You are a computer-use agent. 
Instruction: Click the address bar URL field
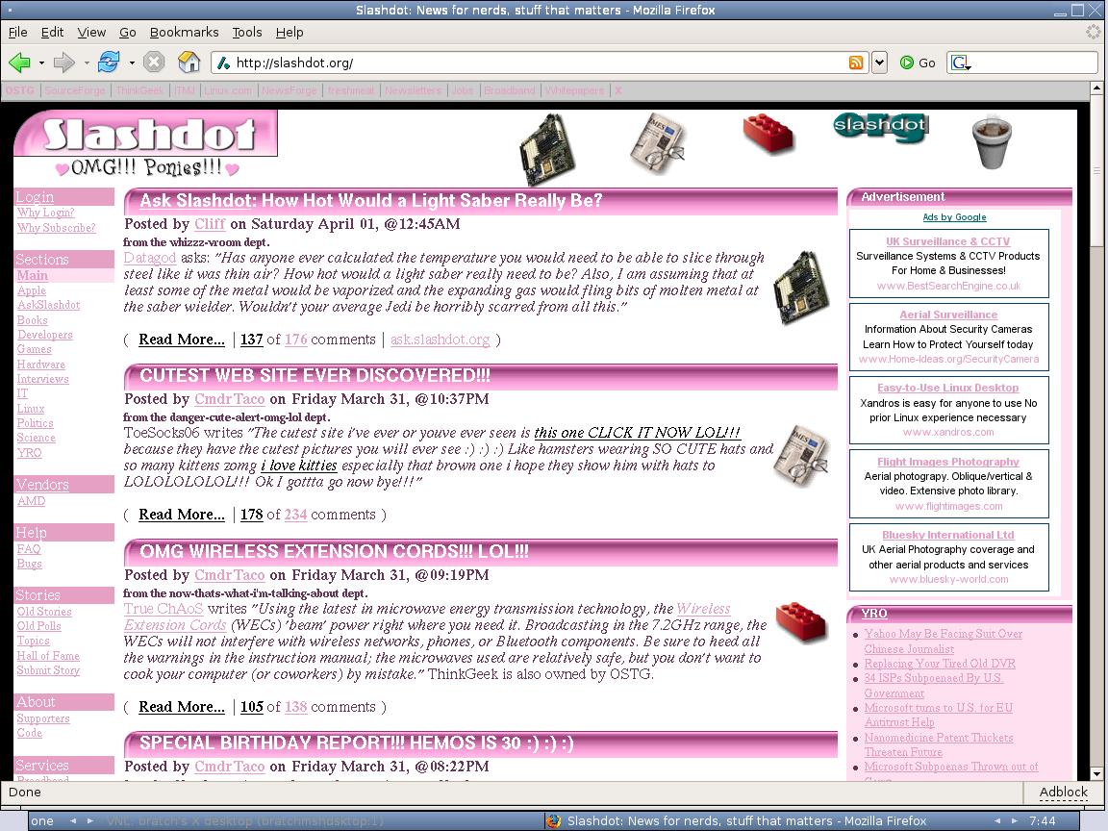(x=541, y=63)
